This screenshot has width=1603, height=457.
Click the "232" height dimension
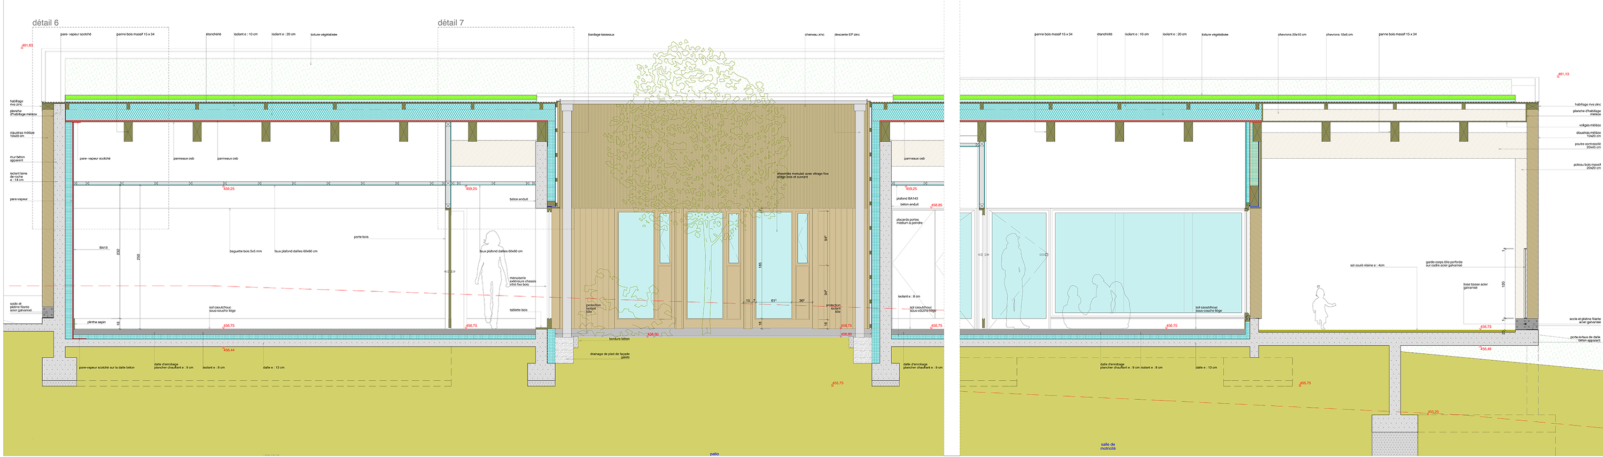pos(118,252)
